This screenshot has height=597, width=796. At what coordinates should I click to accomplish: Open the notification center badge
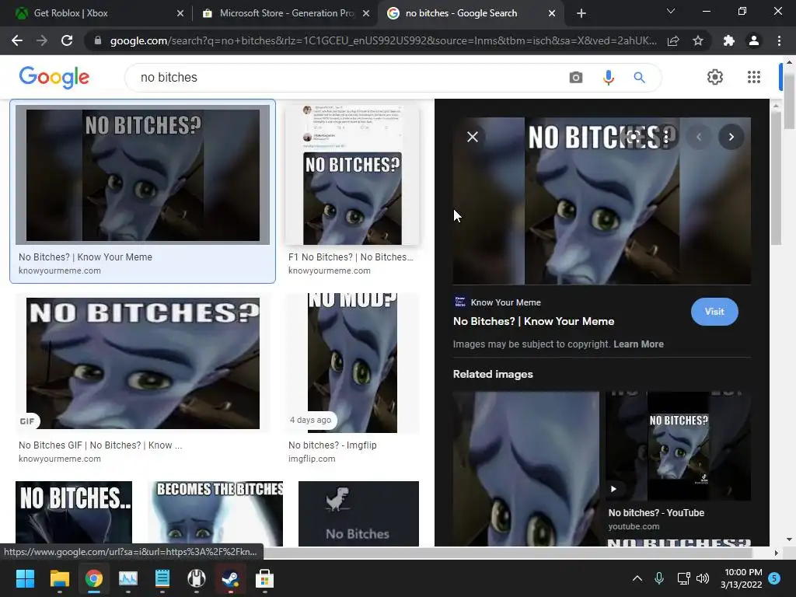click(774, 578)
